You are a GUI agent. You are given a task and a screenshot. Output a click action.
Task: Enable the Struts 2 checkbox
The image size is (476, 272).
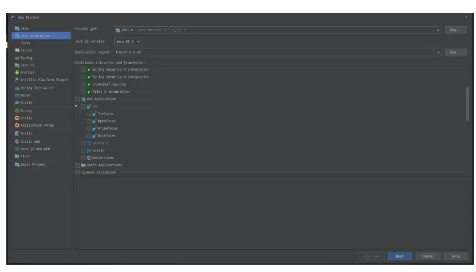pos(83,143)
